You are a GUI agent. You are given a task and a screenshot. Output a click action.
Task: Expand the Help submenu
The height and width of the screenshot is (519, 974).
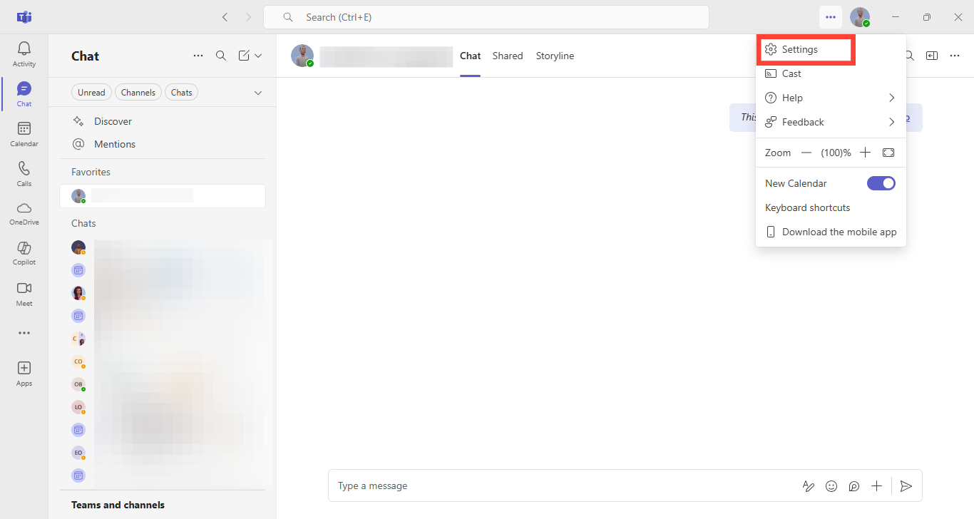pyautogui.click(x=831, y=98)
